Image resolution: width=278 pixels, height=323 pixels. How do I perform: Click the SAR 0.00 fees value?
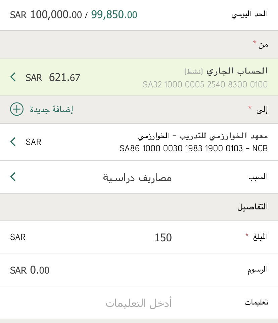(x=30, y=270)
